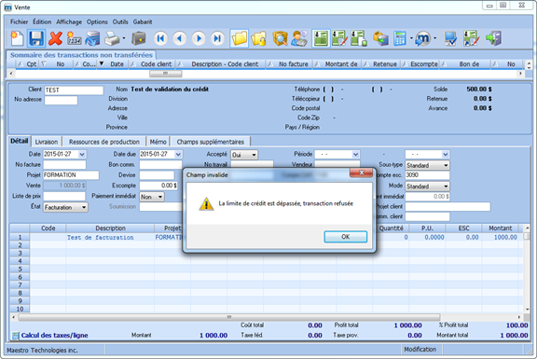Switch to the Mémo tab
Screen dimensions: 537x359
(158, 142)
